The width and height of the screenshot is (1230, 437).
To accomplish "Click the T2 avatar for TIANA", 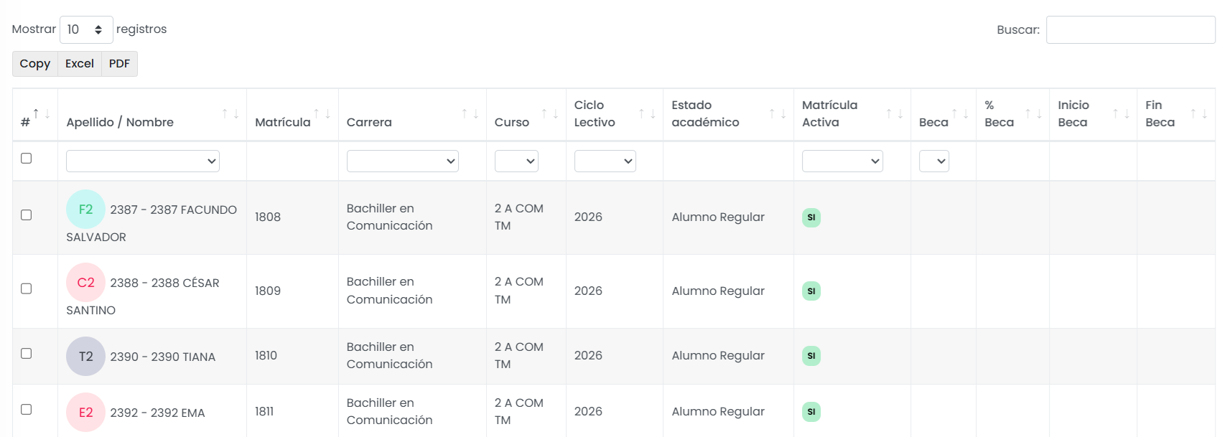I will pyautogui.click(x=85, y=357).
